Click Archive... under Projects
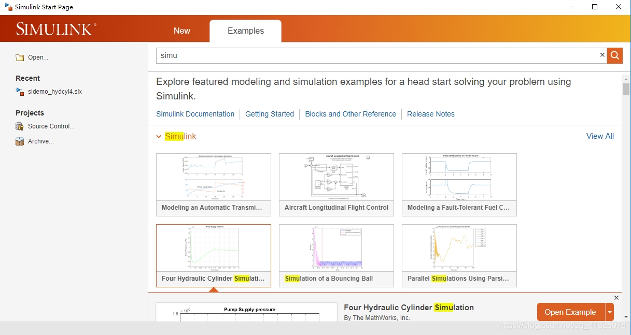This screenshot has width=631, height=335. coord(41,141)
